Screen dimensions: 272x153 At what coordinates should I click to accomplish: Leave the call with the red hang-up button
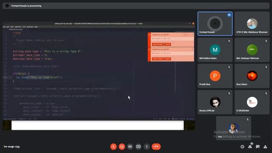156,147
